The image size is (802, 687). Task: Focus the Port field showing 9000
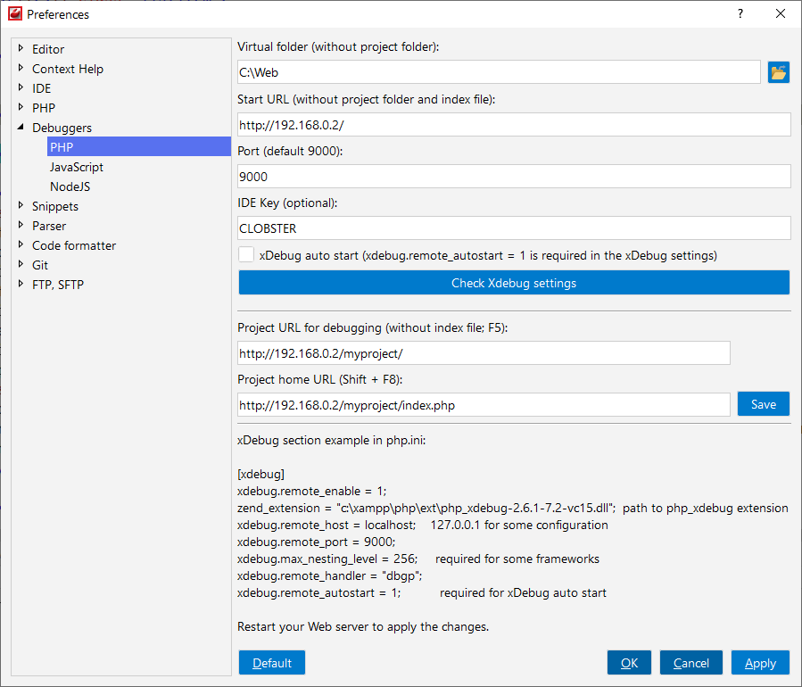pyautogui.click(x=514, y=177)
